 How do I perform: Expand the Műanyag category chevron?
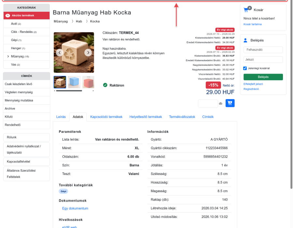[x=8, y=56]
